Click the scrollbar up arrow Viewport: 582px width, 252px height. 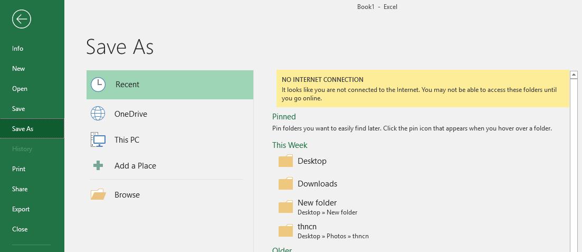tap(574, 74)
